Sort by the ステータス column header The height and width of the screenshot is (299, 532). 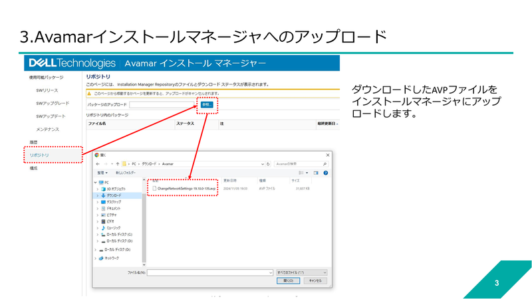pos(186,124)
